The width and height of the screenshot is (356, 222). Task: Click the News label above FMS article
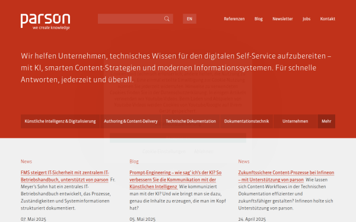(26, 162)
